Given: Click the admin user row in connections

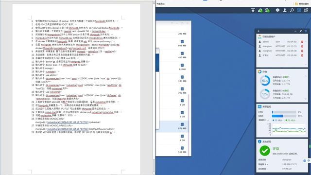Looking at the screenshot, I should coord(280,42).
